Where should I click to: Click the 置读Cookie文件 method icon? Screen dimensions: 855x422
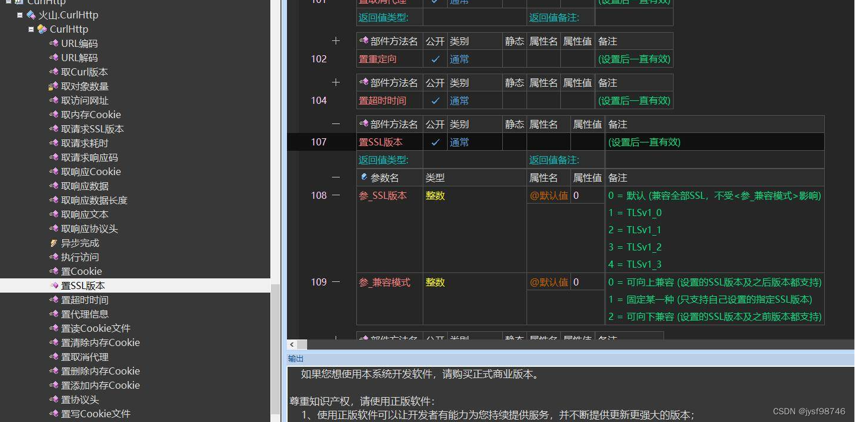[x=53, y=328]
